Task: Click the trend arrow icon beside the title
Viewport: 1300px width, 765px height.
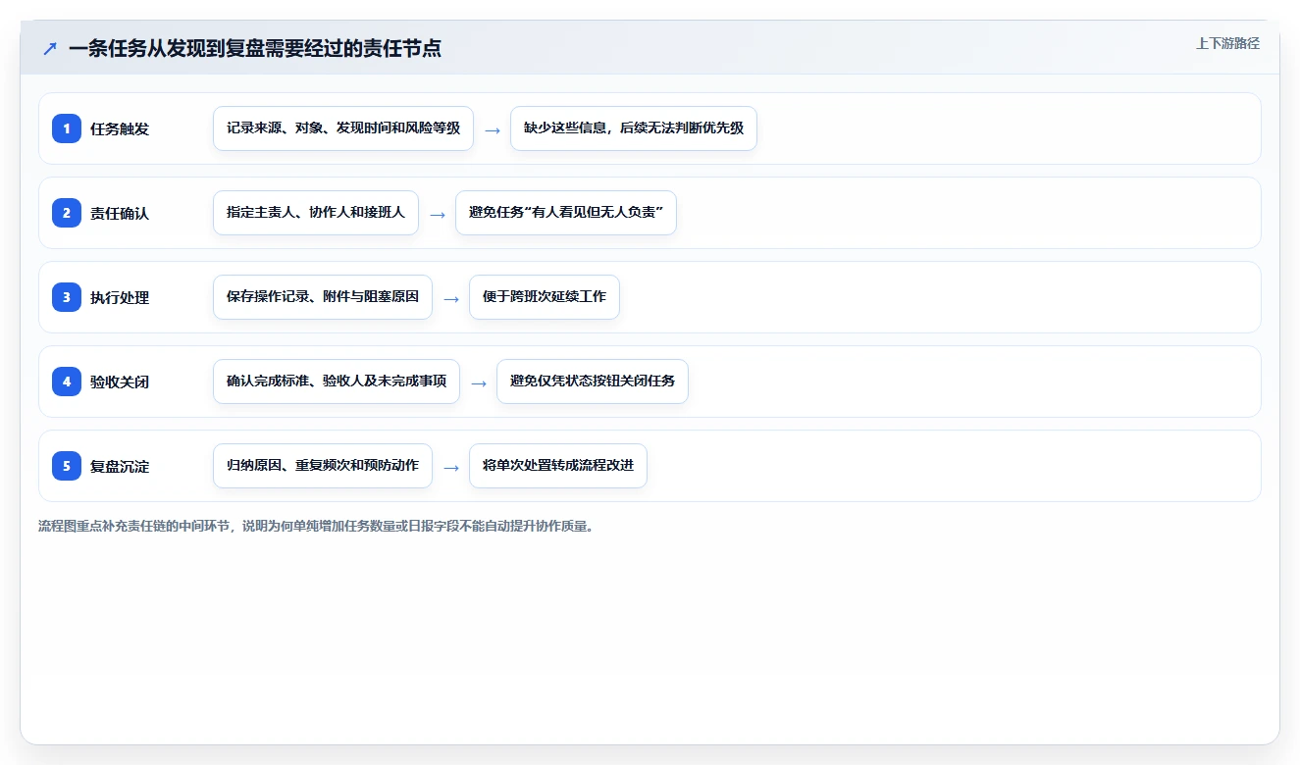Action: click(x=50, y=49)
